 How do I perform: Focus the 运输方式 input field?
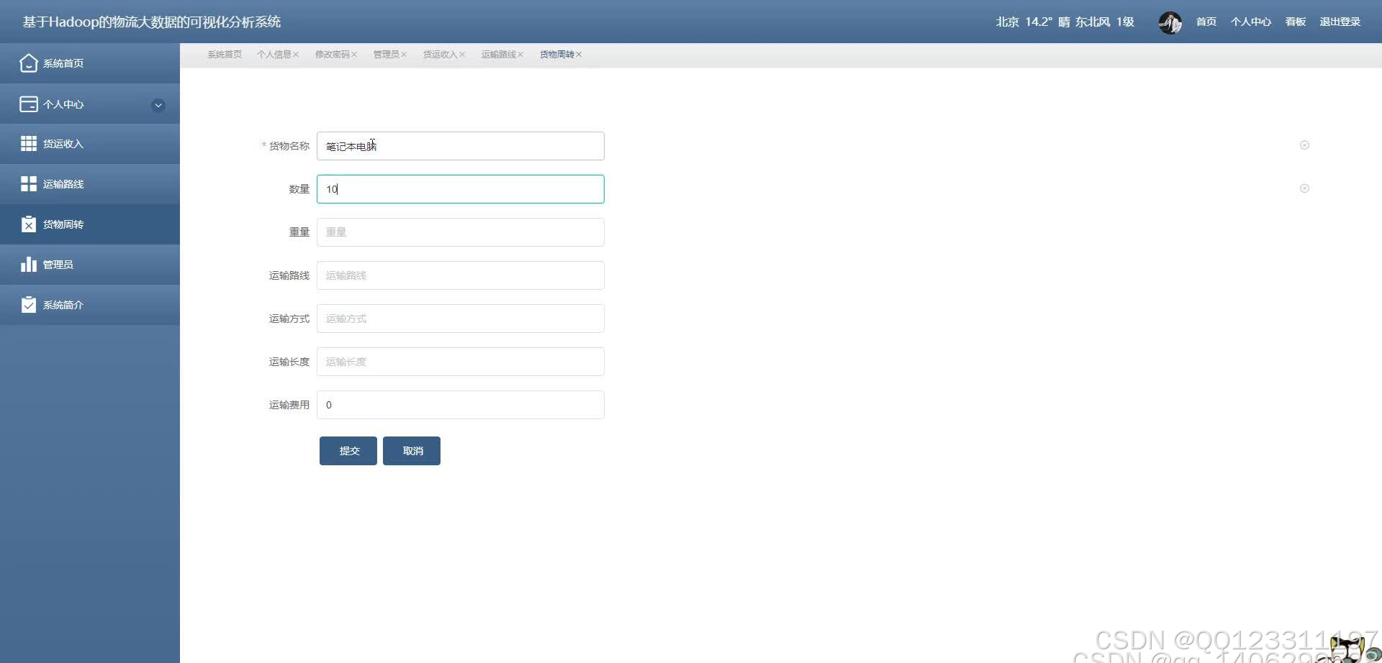(x=461, y=319)
